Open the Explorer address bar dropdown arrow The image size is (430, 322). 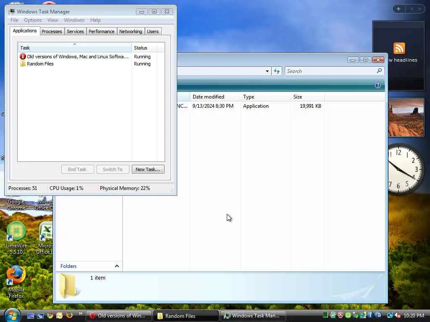pyautogui.click(x=267, y=71)
